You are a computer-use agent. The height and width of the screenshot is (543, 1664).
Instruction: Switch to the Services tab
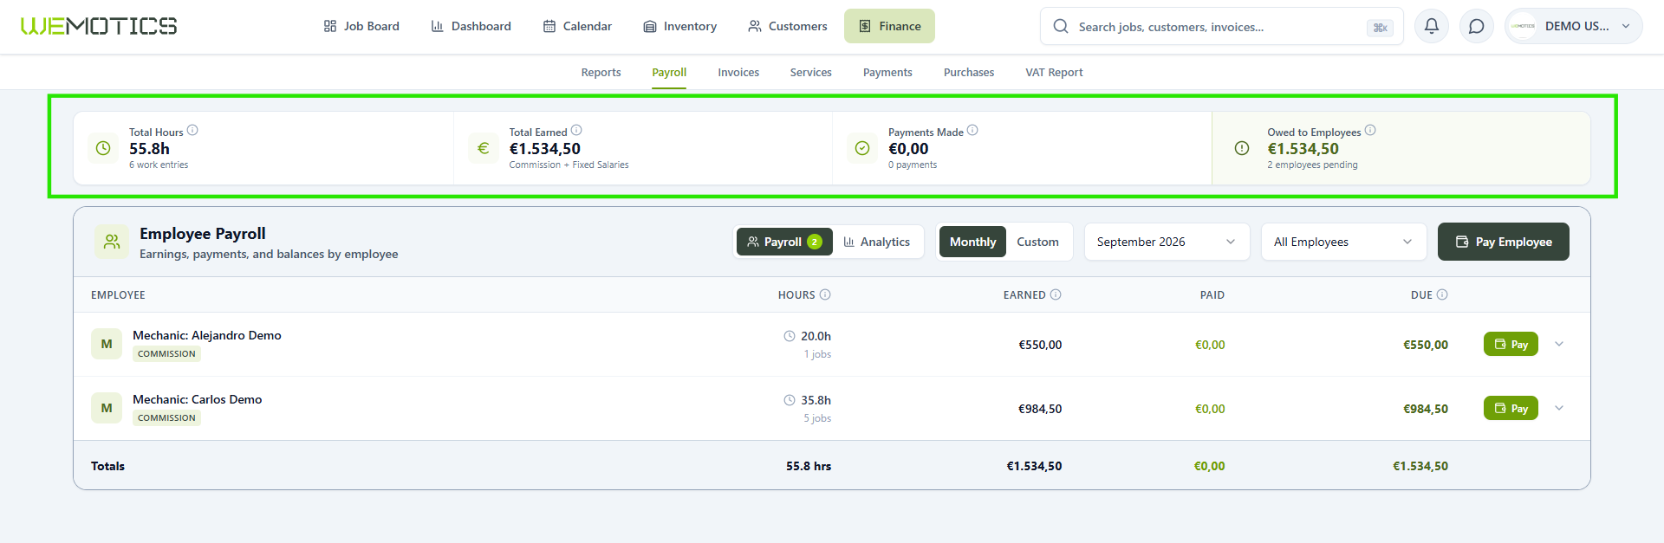click(811, 72)
